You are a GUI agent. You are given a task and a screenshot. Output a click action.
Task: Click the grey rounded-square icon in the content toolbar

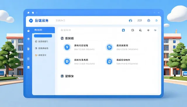coord(133,30)
